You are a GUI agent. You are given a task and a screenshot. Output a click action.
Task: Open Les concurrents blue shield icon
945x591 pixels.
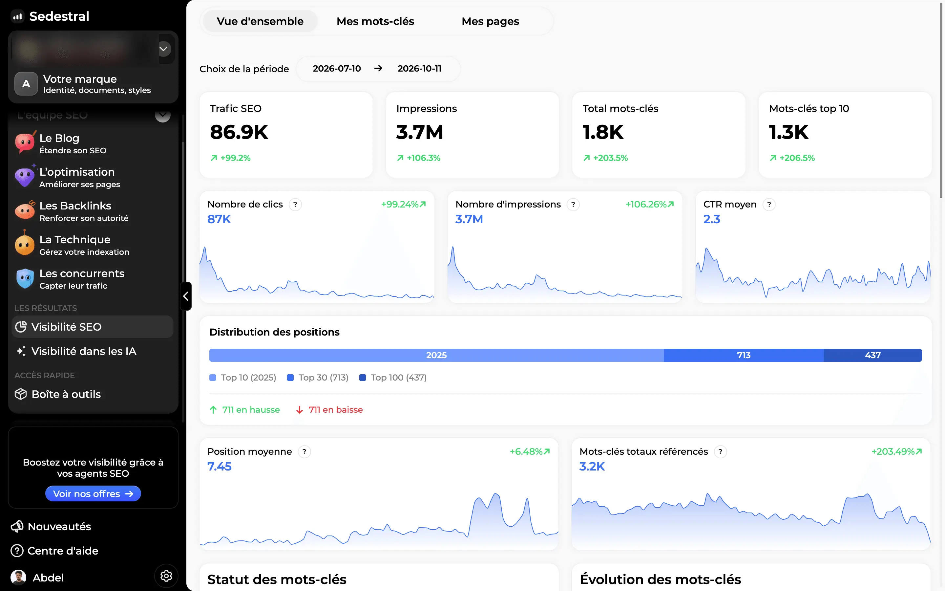pyautogui.click(x=25, y=278)
